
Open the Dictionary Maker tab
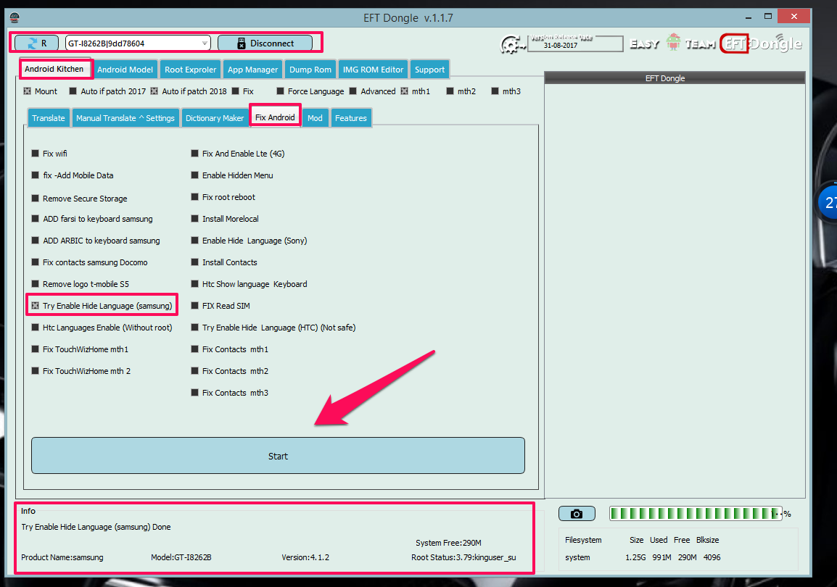[215, 118]
